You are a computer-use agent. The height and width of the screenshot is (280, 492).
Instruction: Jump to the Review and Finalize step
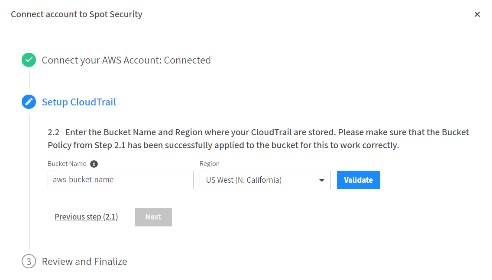pyautogui.click(x=84, y=261)
